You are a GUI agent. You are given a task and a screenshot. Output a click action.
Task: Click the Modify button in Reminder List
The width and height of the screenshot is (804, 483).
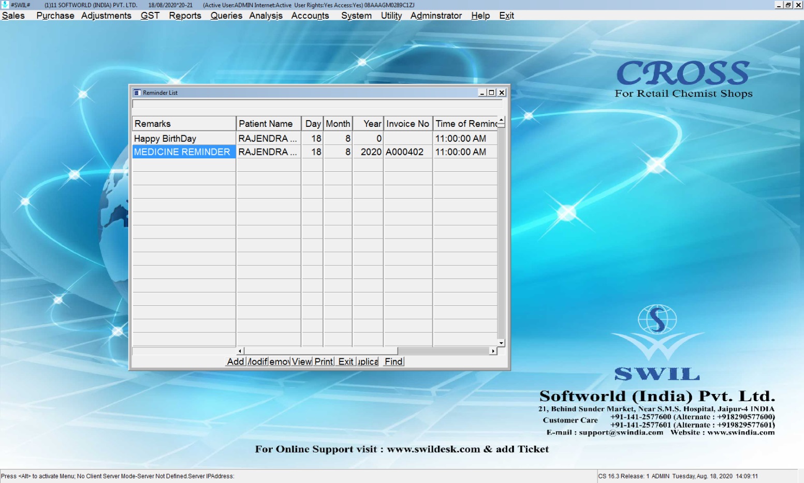pos(258,361)
